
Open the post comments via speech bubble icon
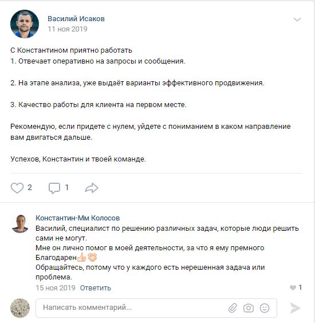[x=54, y=188]
